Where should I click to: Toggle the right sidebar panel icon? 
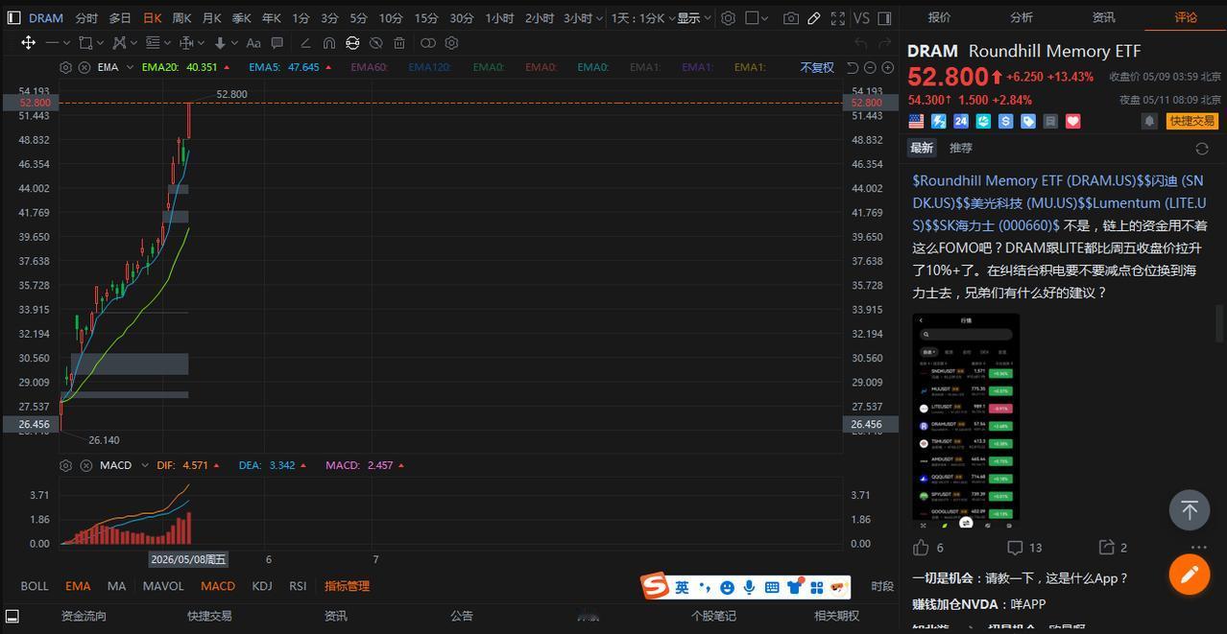point(884,18)
